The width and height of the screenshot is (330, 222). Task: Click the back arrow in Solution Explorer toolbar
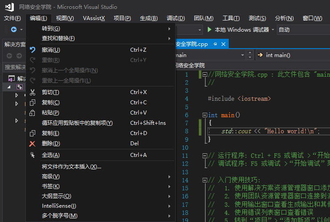click(x=9, y=56)
